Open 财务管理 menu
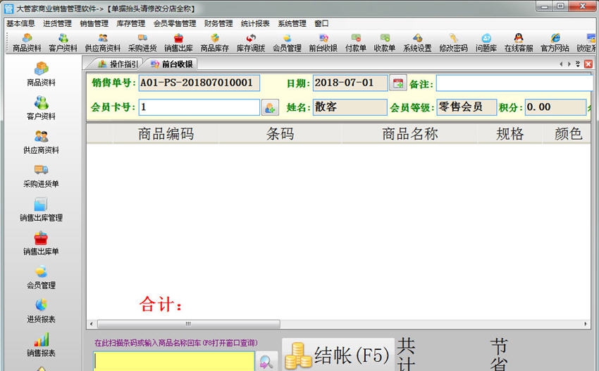The image size is (599, 371). tap(218, 24)
